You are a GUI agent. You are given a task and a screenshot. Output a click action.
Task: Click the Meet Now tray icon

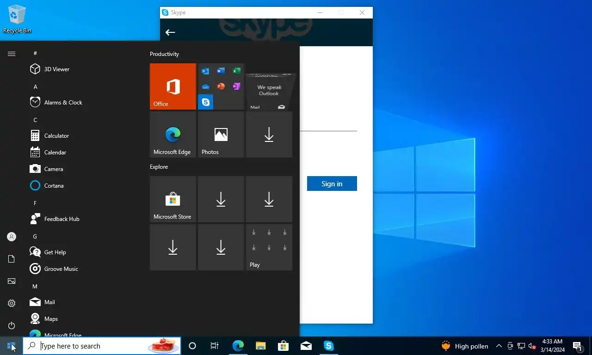coord(510,346)
